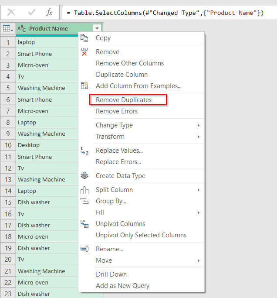Select Add Column From Examples... entry
The width and height of the screenshot is (277, 298).
(x=138, y=86)
